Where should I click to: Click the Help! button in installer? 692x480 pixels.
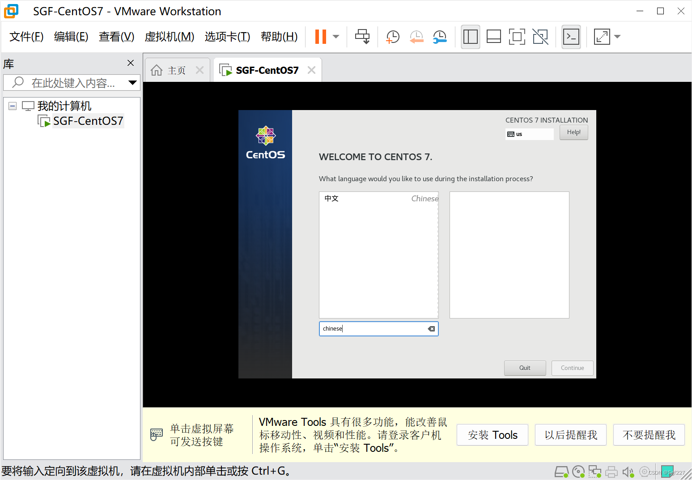[574, 132]
